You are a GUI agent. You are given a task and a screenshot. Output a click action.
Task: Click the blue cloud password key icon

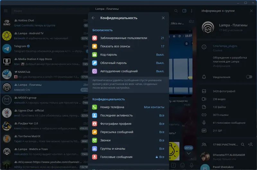[x=94, y=63]
